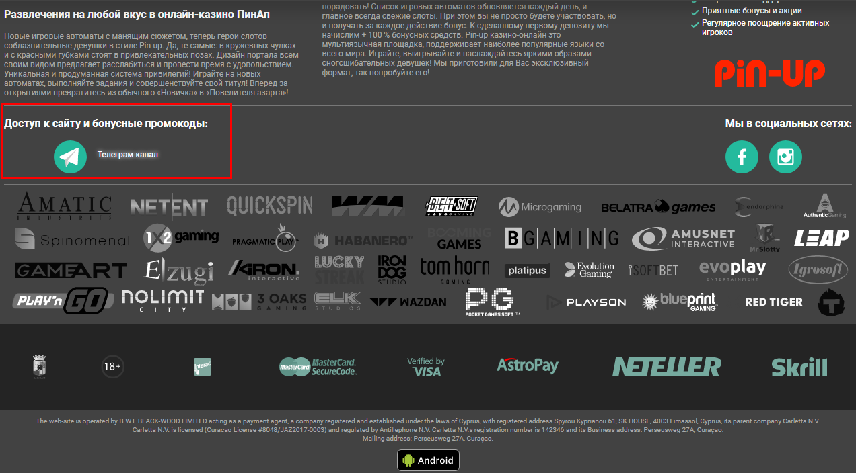The height and width of the screenshot is (473, 856).
Task: Click the Betsoft provider logo
Action: click(x=452, y=206)
